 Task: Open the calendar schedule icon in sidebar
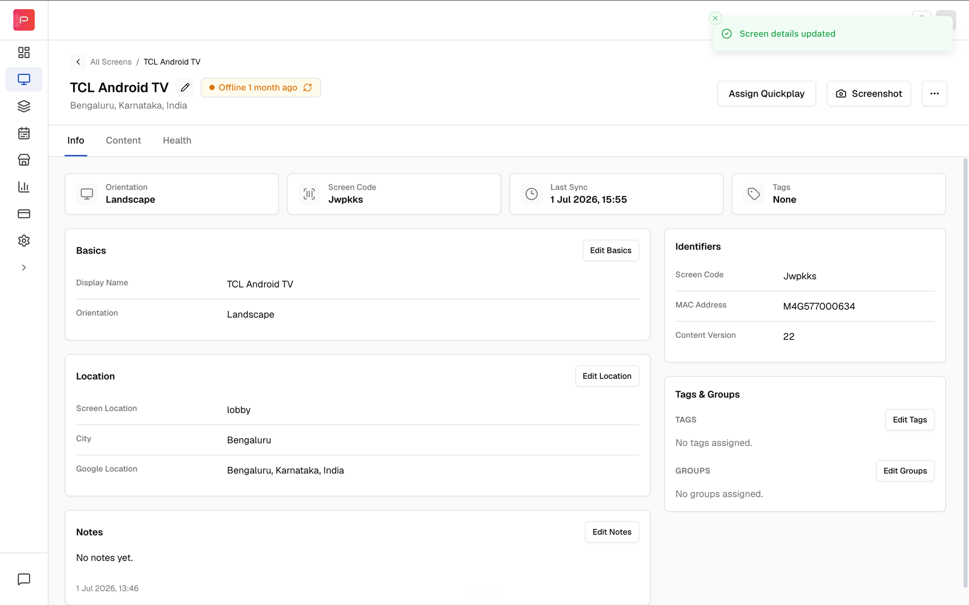[x=24, y=133]
